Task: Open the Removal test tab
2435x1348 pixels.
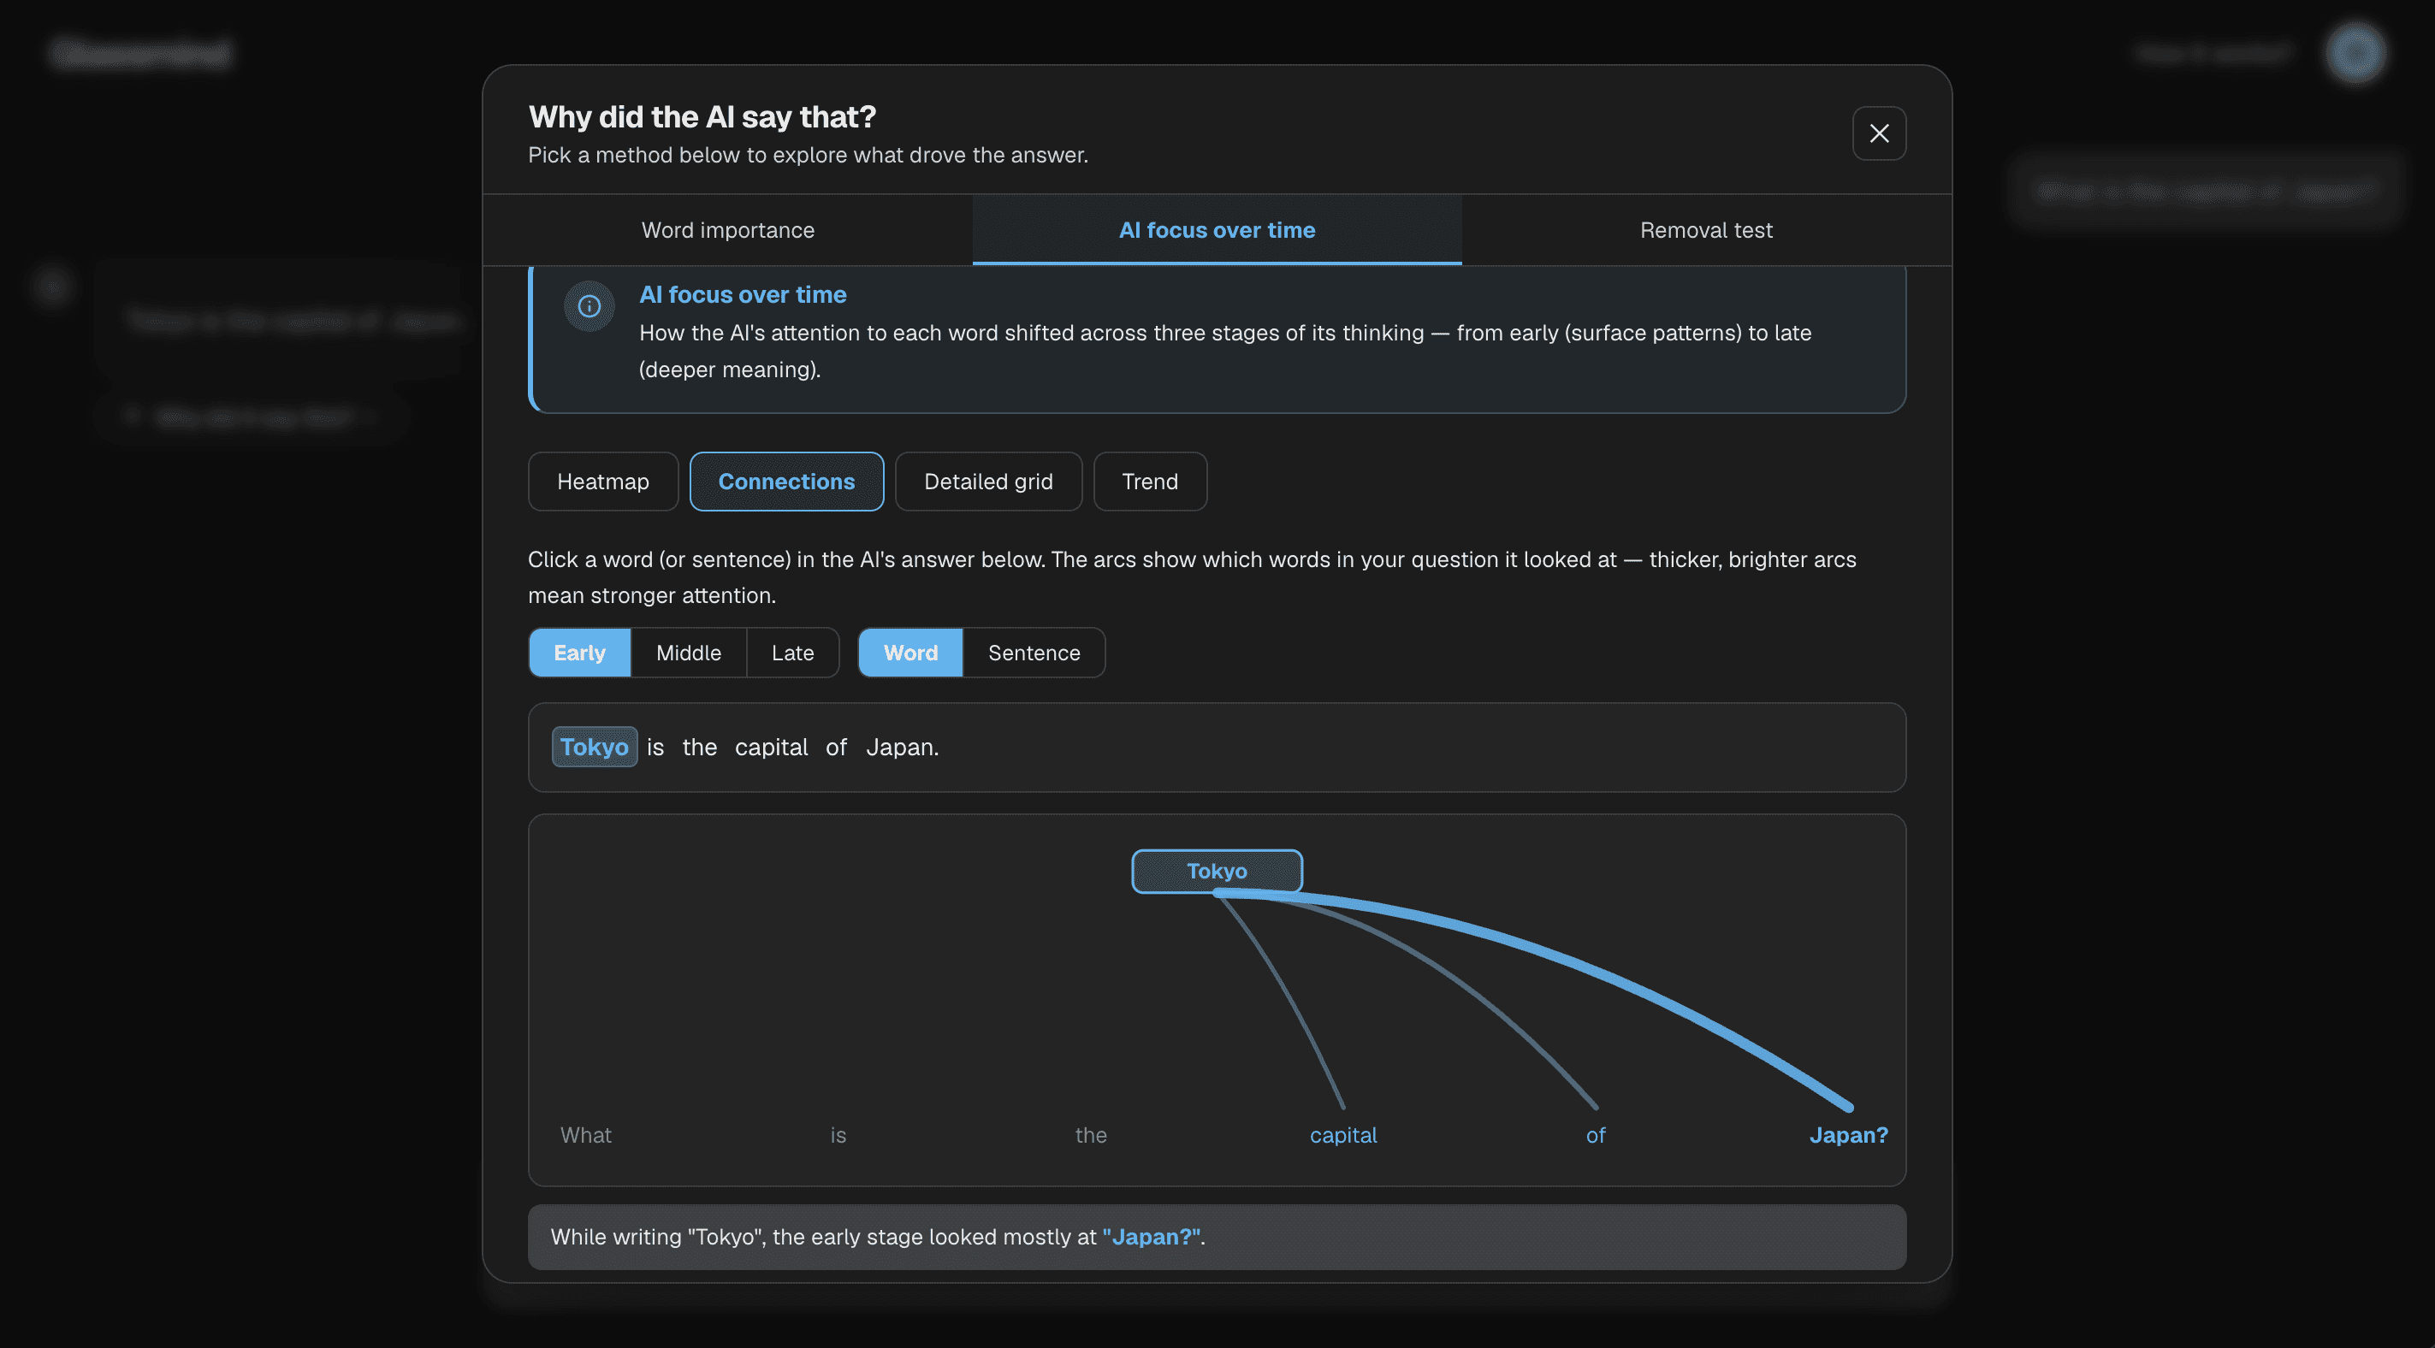Action: 1706,230
